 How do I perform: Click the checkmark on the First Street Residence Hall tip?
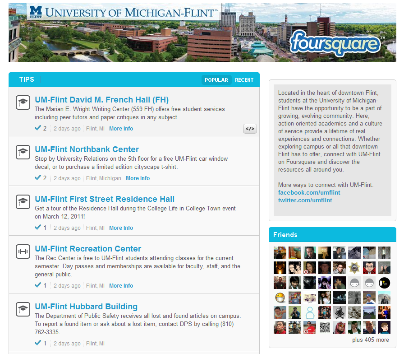pyautogui.click(x=37, y=227)
